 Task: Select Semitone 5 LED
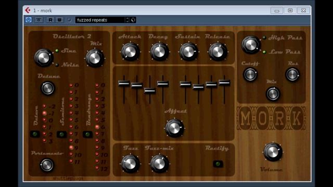71,120
